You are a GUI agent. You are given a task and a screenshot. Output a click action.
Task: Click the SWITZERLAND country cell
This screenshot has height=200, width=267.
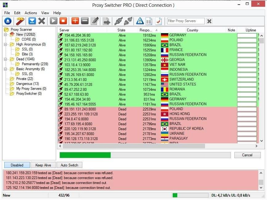click(182, 79)
